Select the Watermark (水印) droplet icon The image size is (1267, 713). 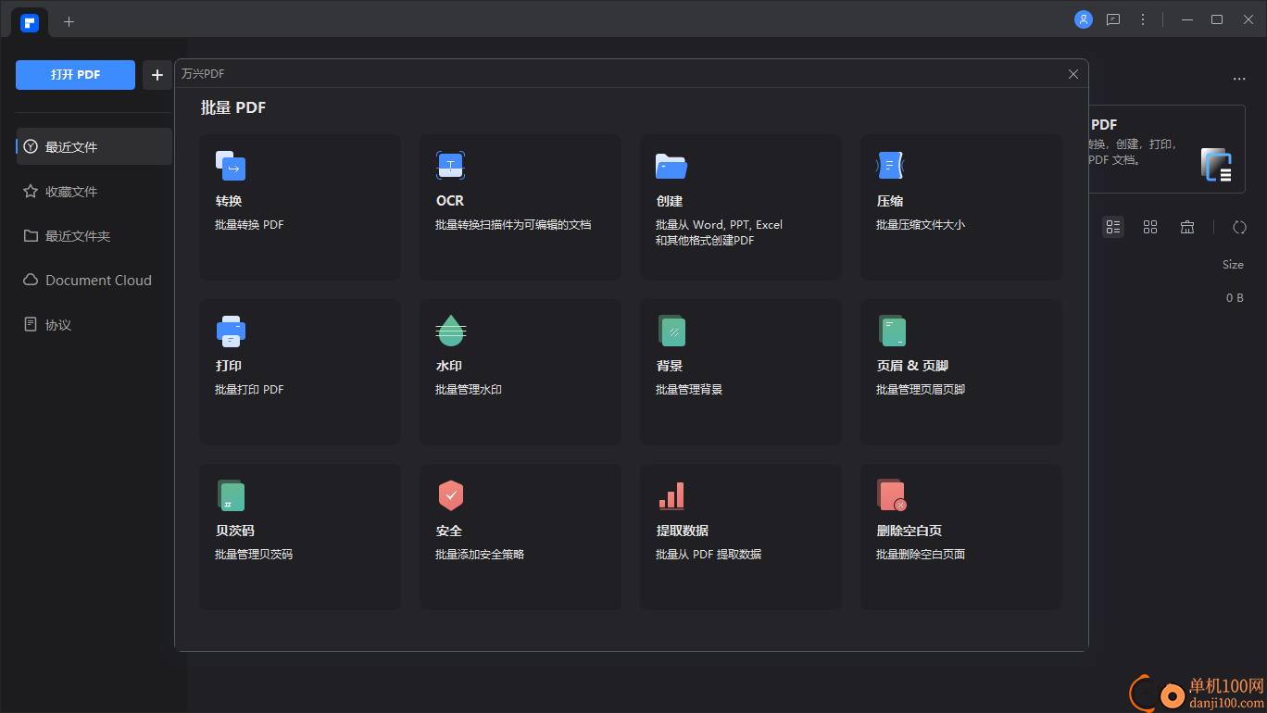click(x=451, y=331)
